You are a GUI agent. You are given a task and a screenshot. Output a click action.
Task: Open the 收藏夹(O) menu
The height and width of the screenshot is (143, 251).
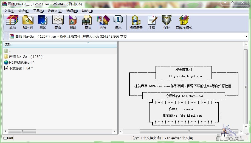coord(55,11)
